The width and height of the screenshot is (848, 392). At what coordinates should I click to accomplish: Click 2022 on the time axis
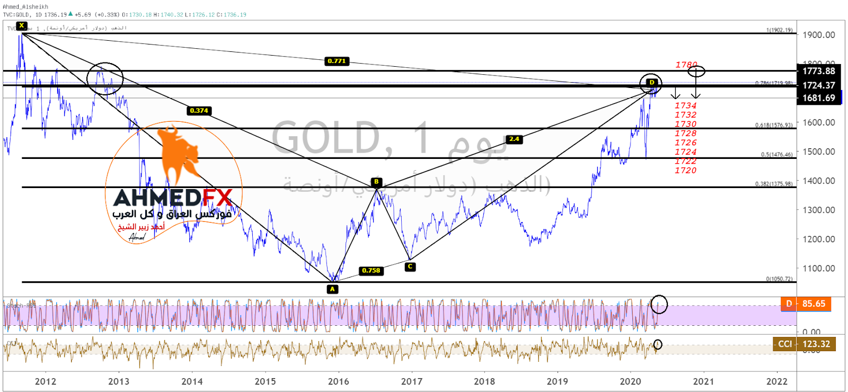777,381
